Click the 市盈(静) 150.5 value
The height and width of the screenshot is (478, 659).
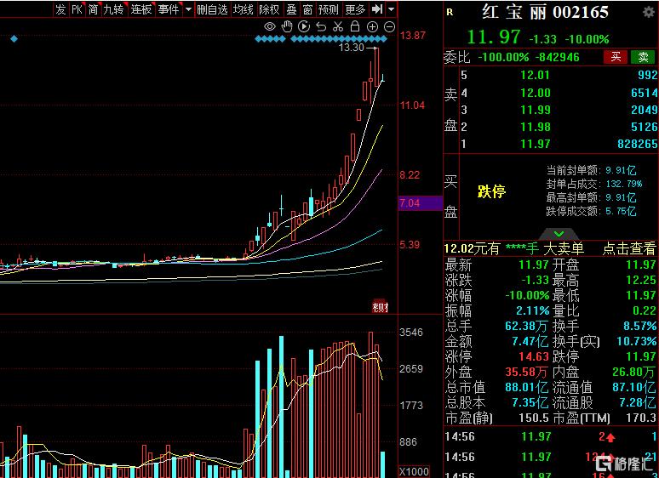point(533,418)
